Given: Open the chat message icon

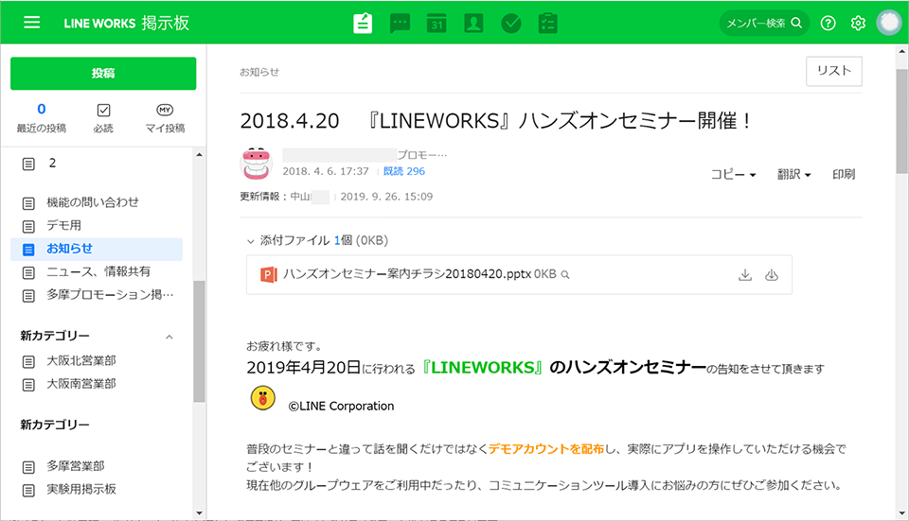Looking at the screenshot, I should [x=400, y=23].
